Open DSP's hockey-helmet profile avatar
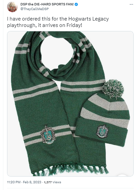Viewport: 137px width, 190px height. (12, 7)
